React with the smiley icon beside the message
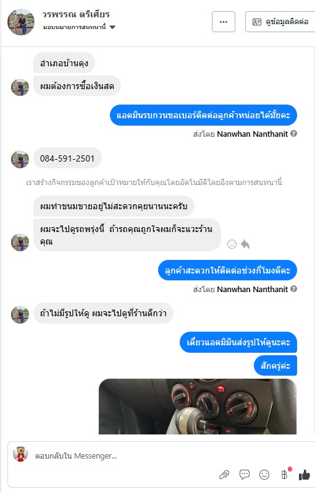The image size is (315, 492). pos(232,244)
